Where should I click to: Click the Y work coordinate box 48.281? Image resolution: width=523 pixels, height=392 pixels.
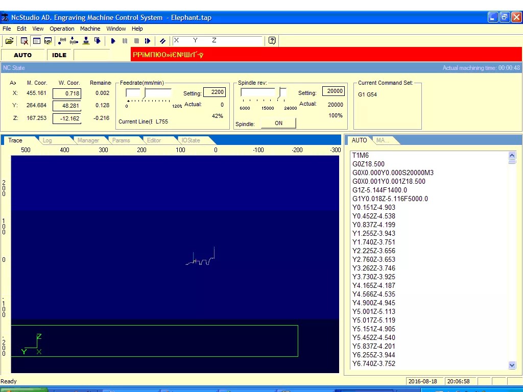67,106
